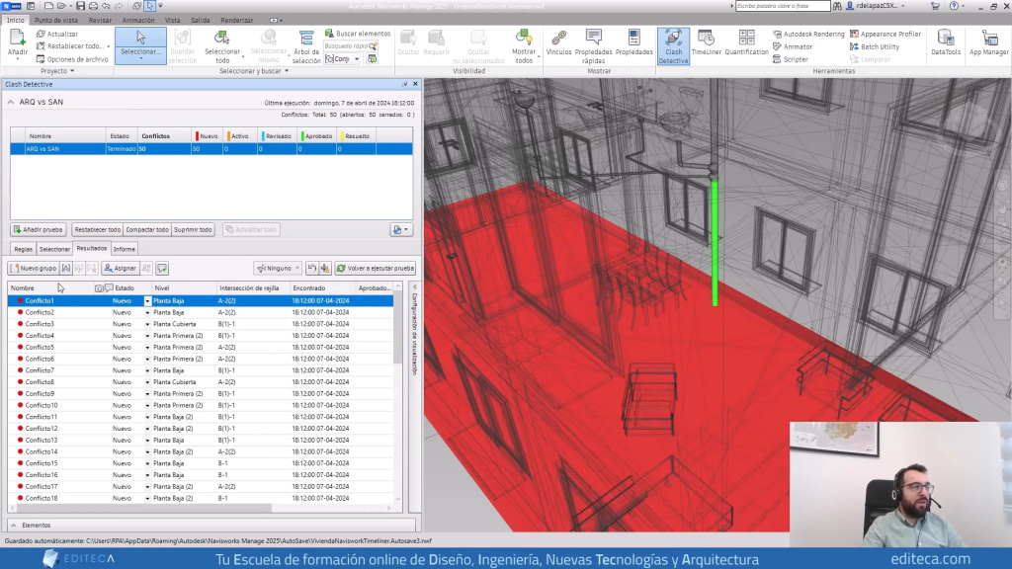Screen dimensions: 1012x569
Task: Open import/export clash tests dropdown
Action: pyautogui.click(x=401, y=229)
